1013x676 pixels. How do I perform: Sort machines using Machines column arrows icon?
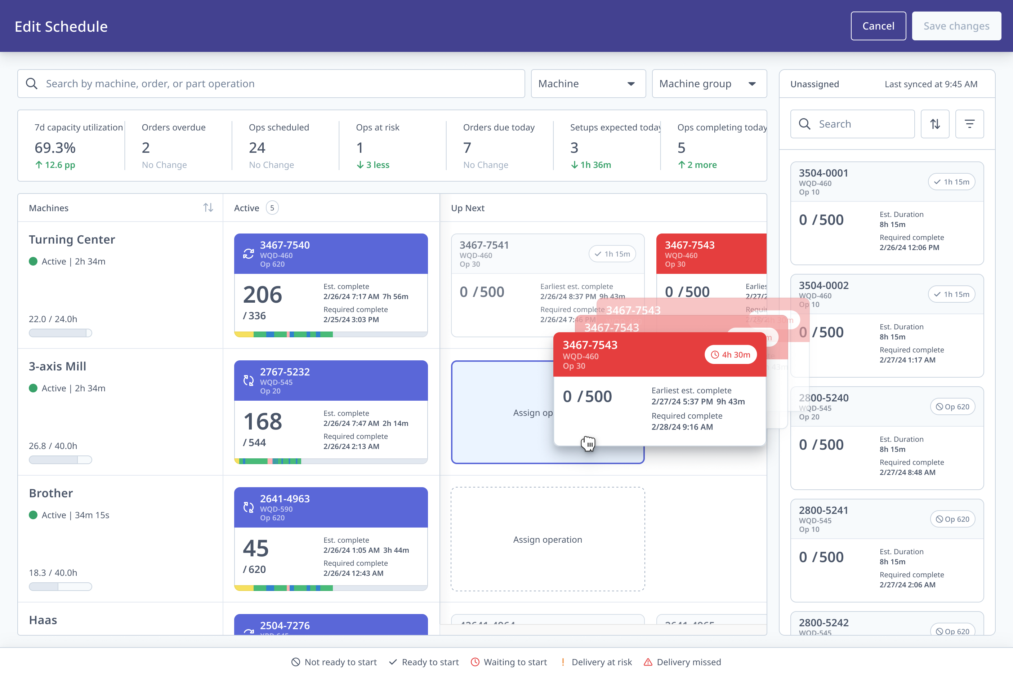208,208
